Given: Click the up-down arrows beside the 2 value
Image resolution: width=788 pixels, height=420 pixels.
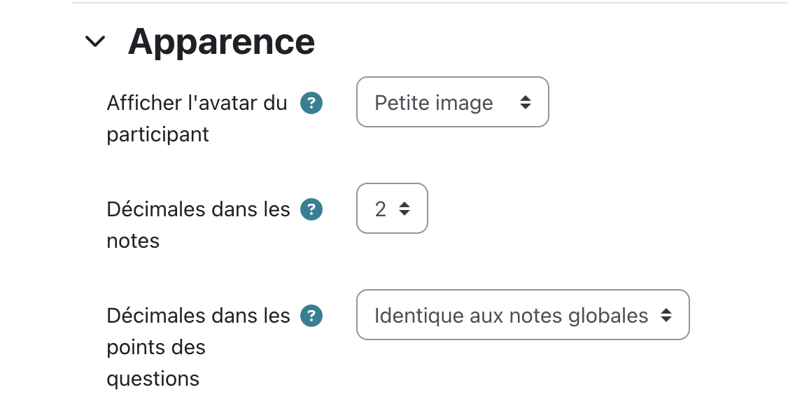Looking at the screenshot, I should 404,209.
